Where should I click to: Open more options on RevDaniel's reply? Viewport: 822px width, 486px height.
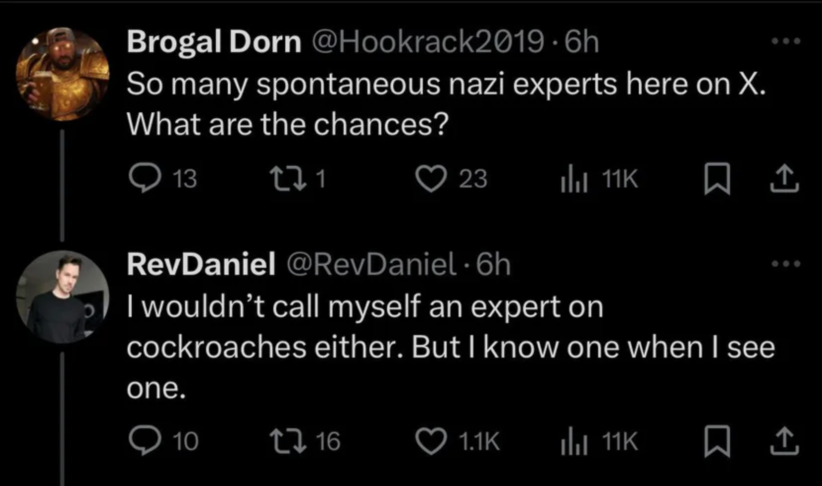point(786,264)
